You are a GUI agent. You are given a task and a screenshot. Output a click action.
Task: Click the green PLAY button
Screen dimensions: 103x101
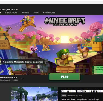[65, 77]
